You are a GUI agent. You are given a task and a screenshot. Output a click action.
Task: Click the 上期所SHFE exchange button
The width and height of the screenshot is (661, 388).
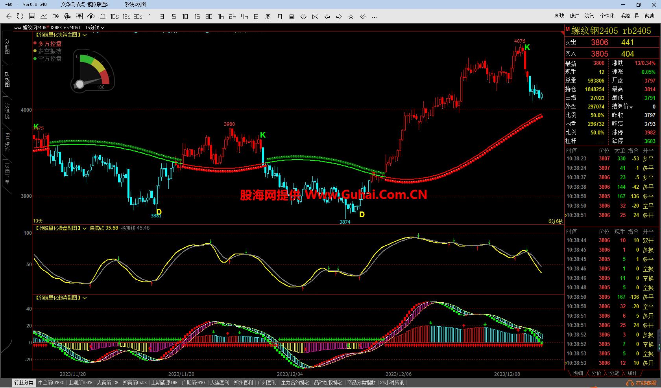point(80,382)
